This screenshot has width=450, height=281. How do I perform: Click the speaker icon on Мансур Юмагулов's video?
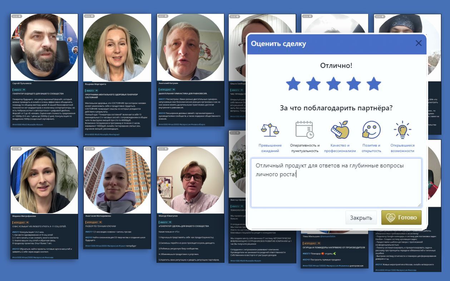click(166, 149)
